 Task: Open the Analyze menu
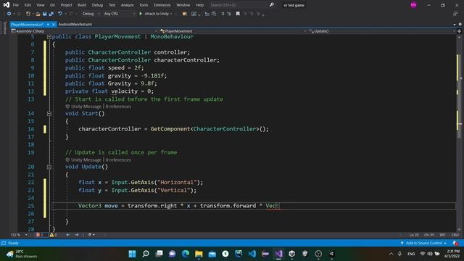click(x=127, y=5)
